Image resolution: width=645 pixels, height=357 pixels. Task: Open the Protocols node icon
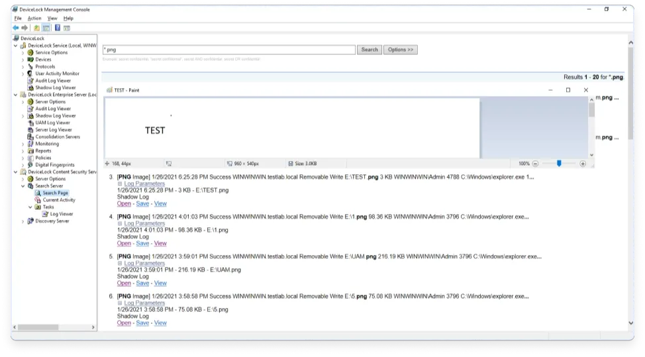click(30, 67)
